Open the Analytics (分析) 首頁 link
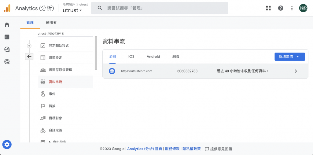 click(145, 149)
